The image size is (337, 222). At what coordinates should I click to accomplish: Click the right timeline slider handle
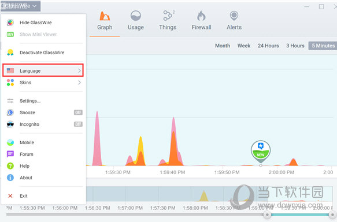click(x=332, y=215)
